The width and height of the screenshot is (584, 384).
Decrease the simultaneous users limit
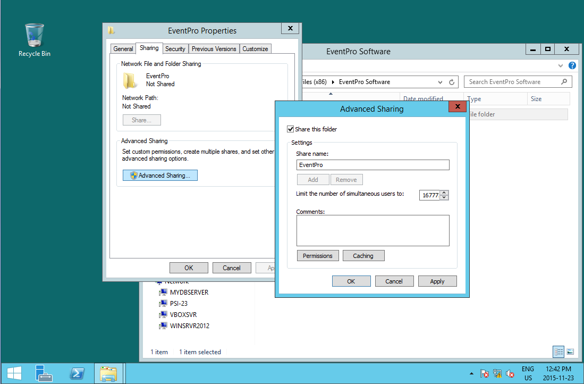pos(444,198)
